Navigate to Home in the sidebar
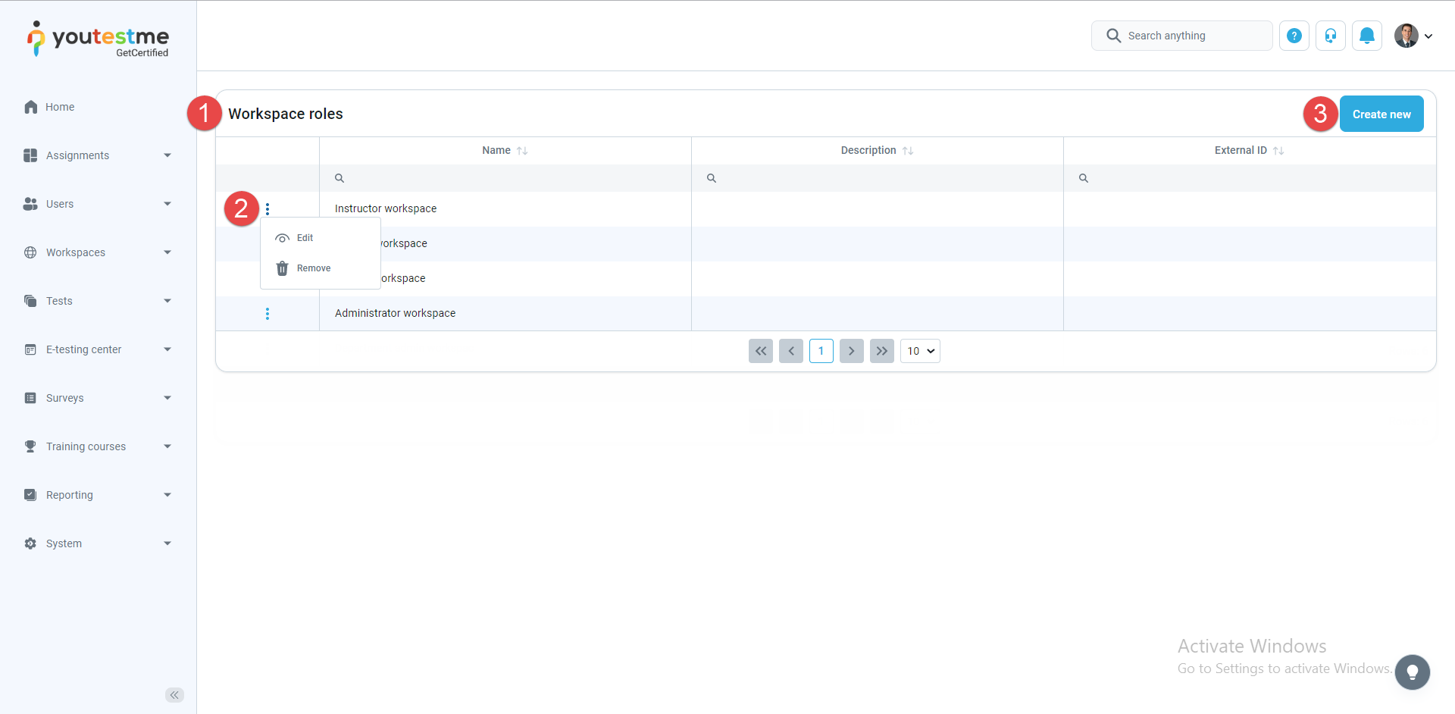 click(60, 107)
